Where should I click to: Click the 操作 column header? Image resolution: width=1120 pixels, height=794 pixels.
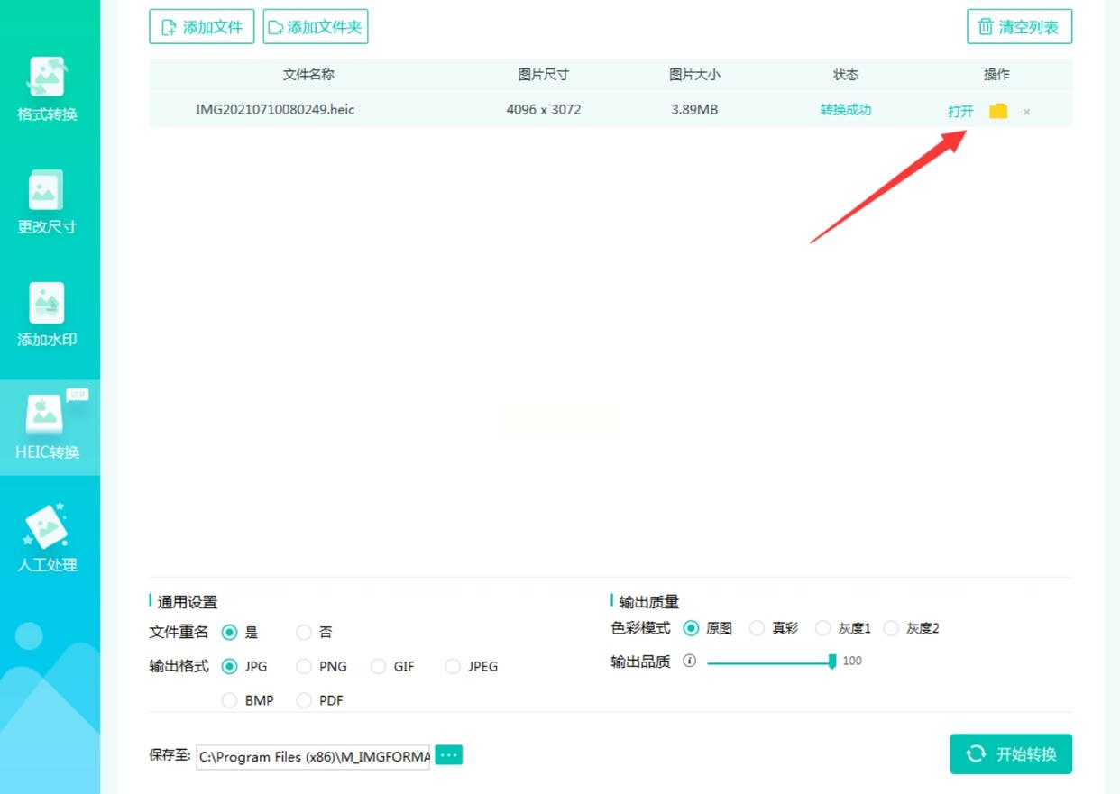996,75
